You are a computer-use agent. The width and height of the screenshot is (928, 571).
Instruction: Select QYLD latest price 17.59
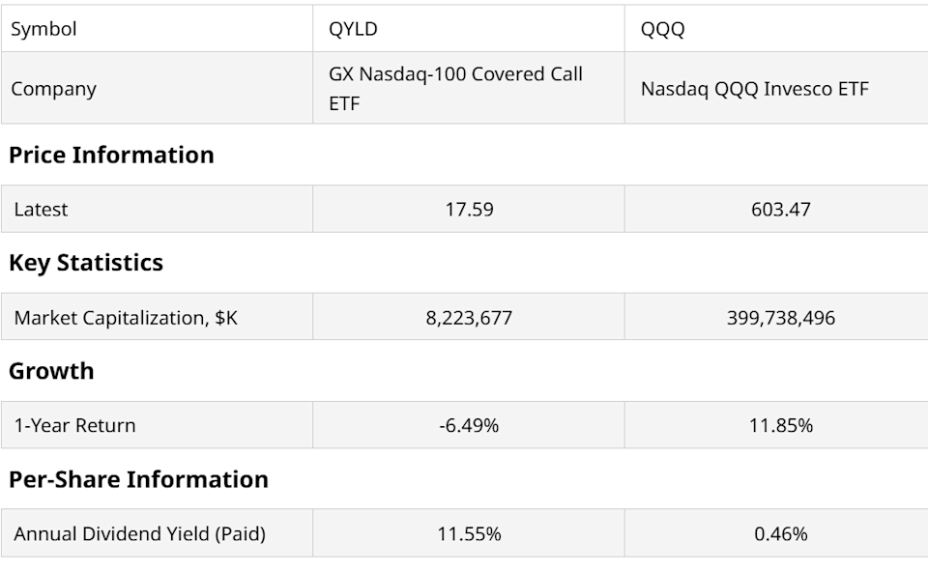point(469,210)
